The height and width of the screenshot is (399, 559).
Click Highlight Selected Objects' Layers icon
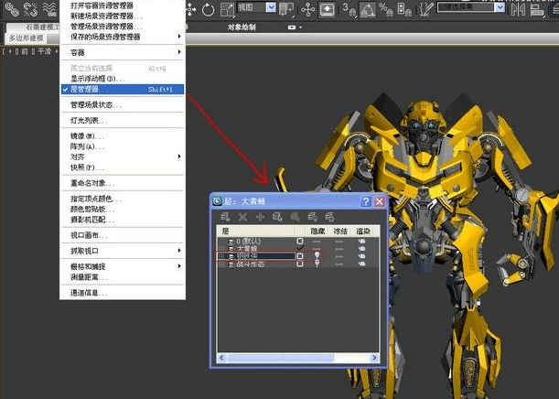(x=295, y=217)
